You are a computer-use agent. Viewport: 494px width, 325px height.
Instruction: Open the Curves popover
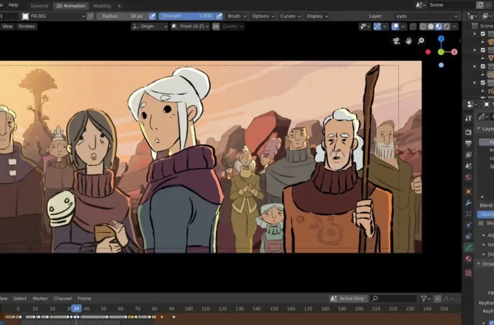[290, 16]
